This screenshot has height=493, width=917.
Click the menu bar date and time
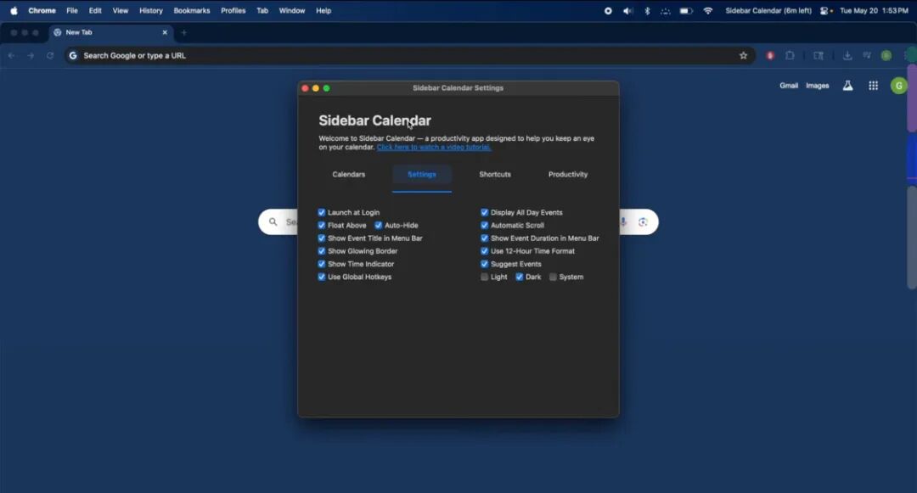(874, 10)
